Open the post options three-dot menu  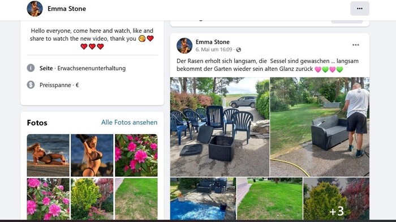[x=356, y=45]
